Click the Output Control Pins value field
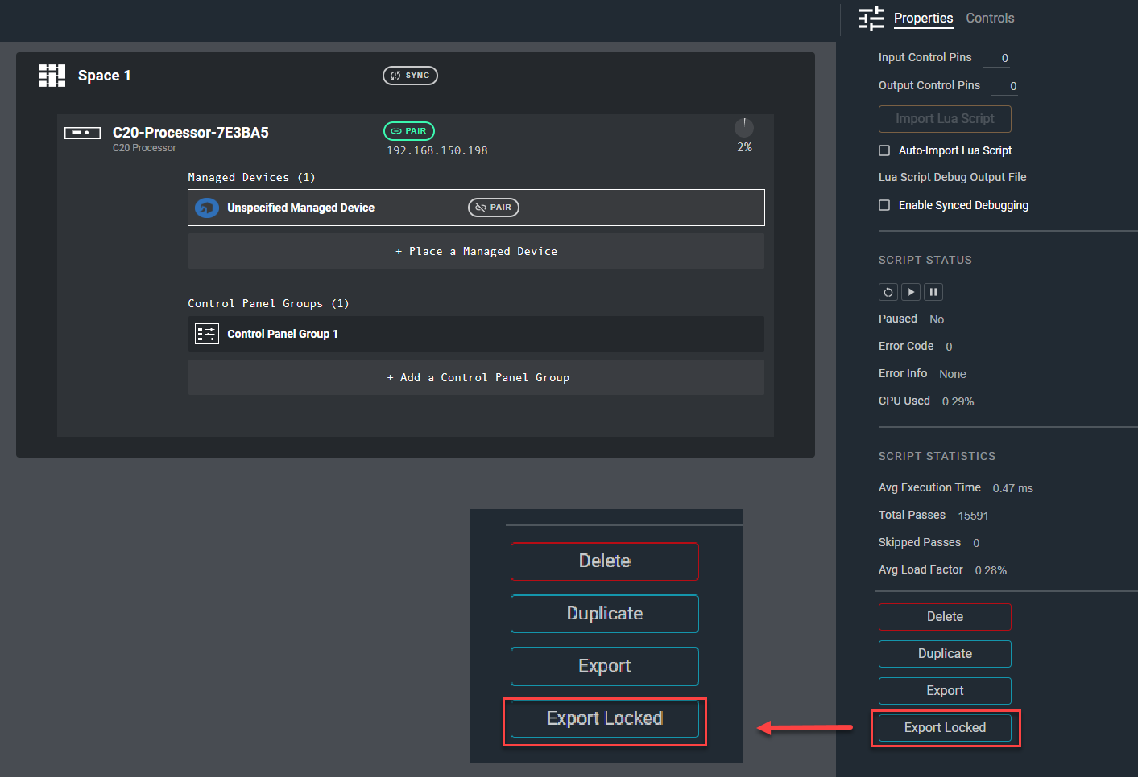 tap(1004, 86)
